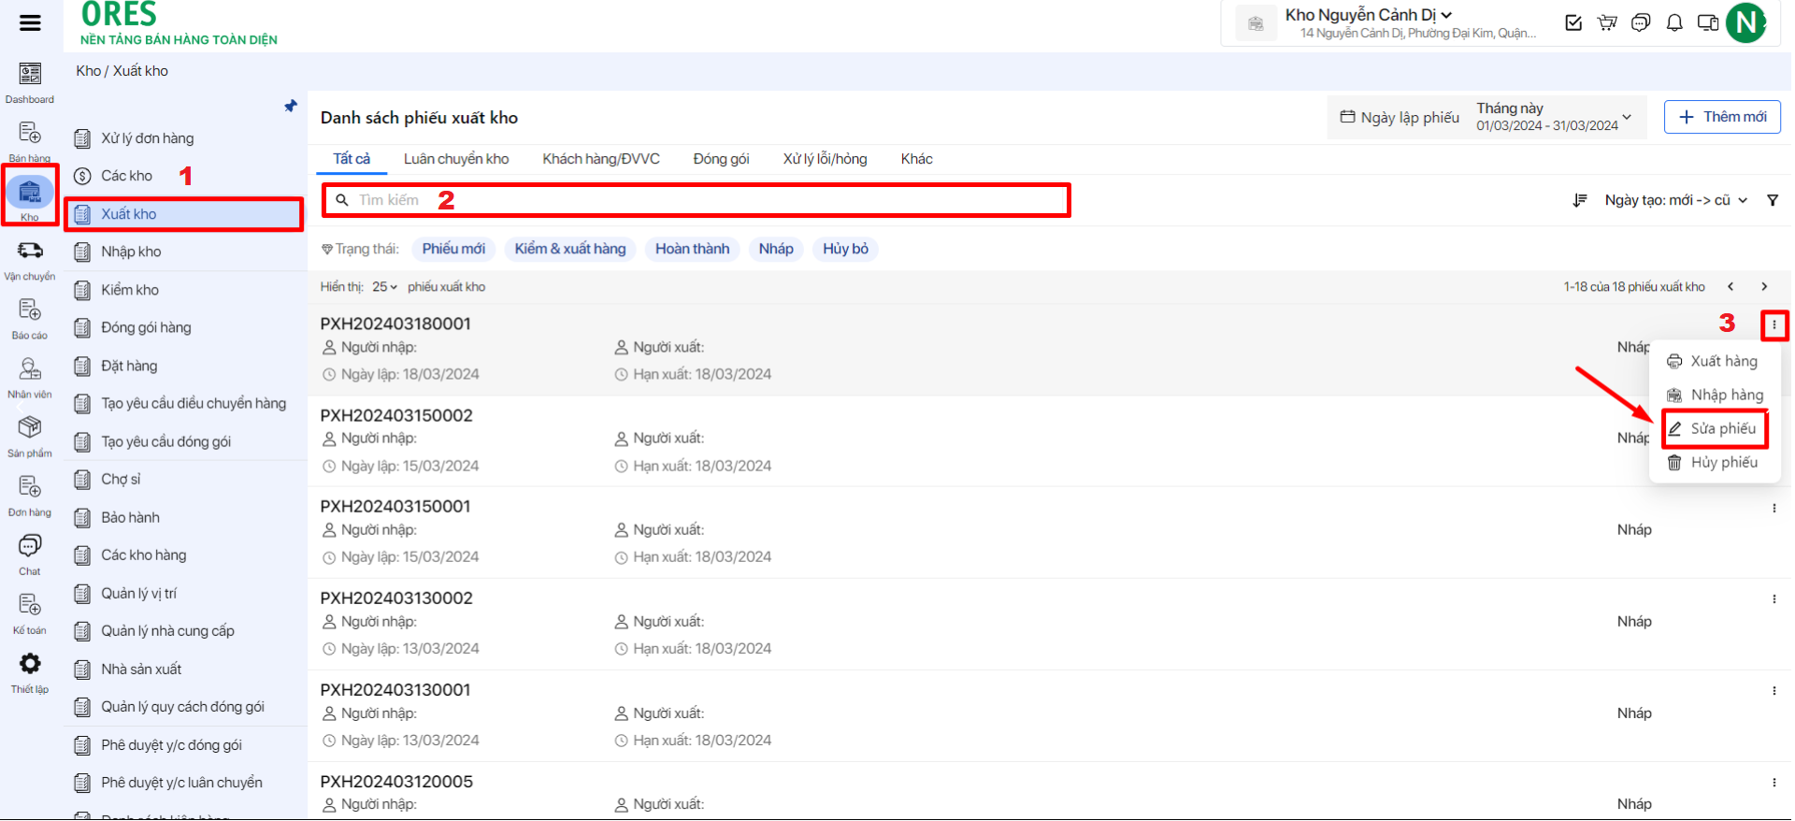Open voucher PXH202403150002

pyautogui.click(x=396, y=415)
